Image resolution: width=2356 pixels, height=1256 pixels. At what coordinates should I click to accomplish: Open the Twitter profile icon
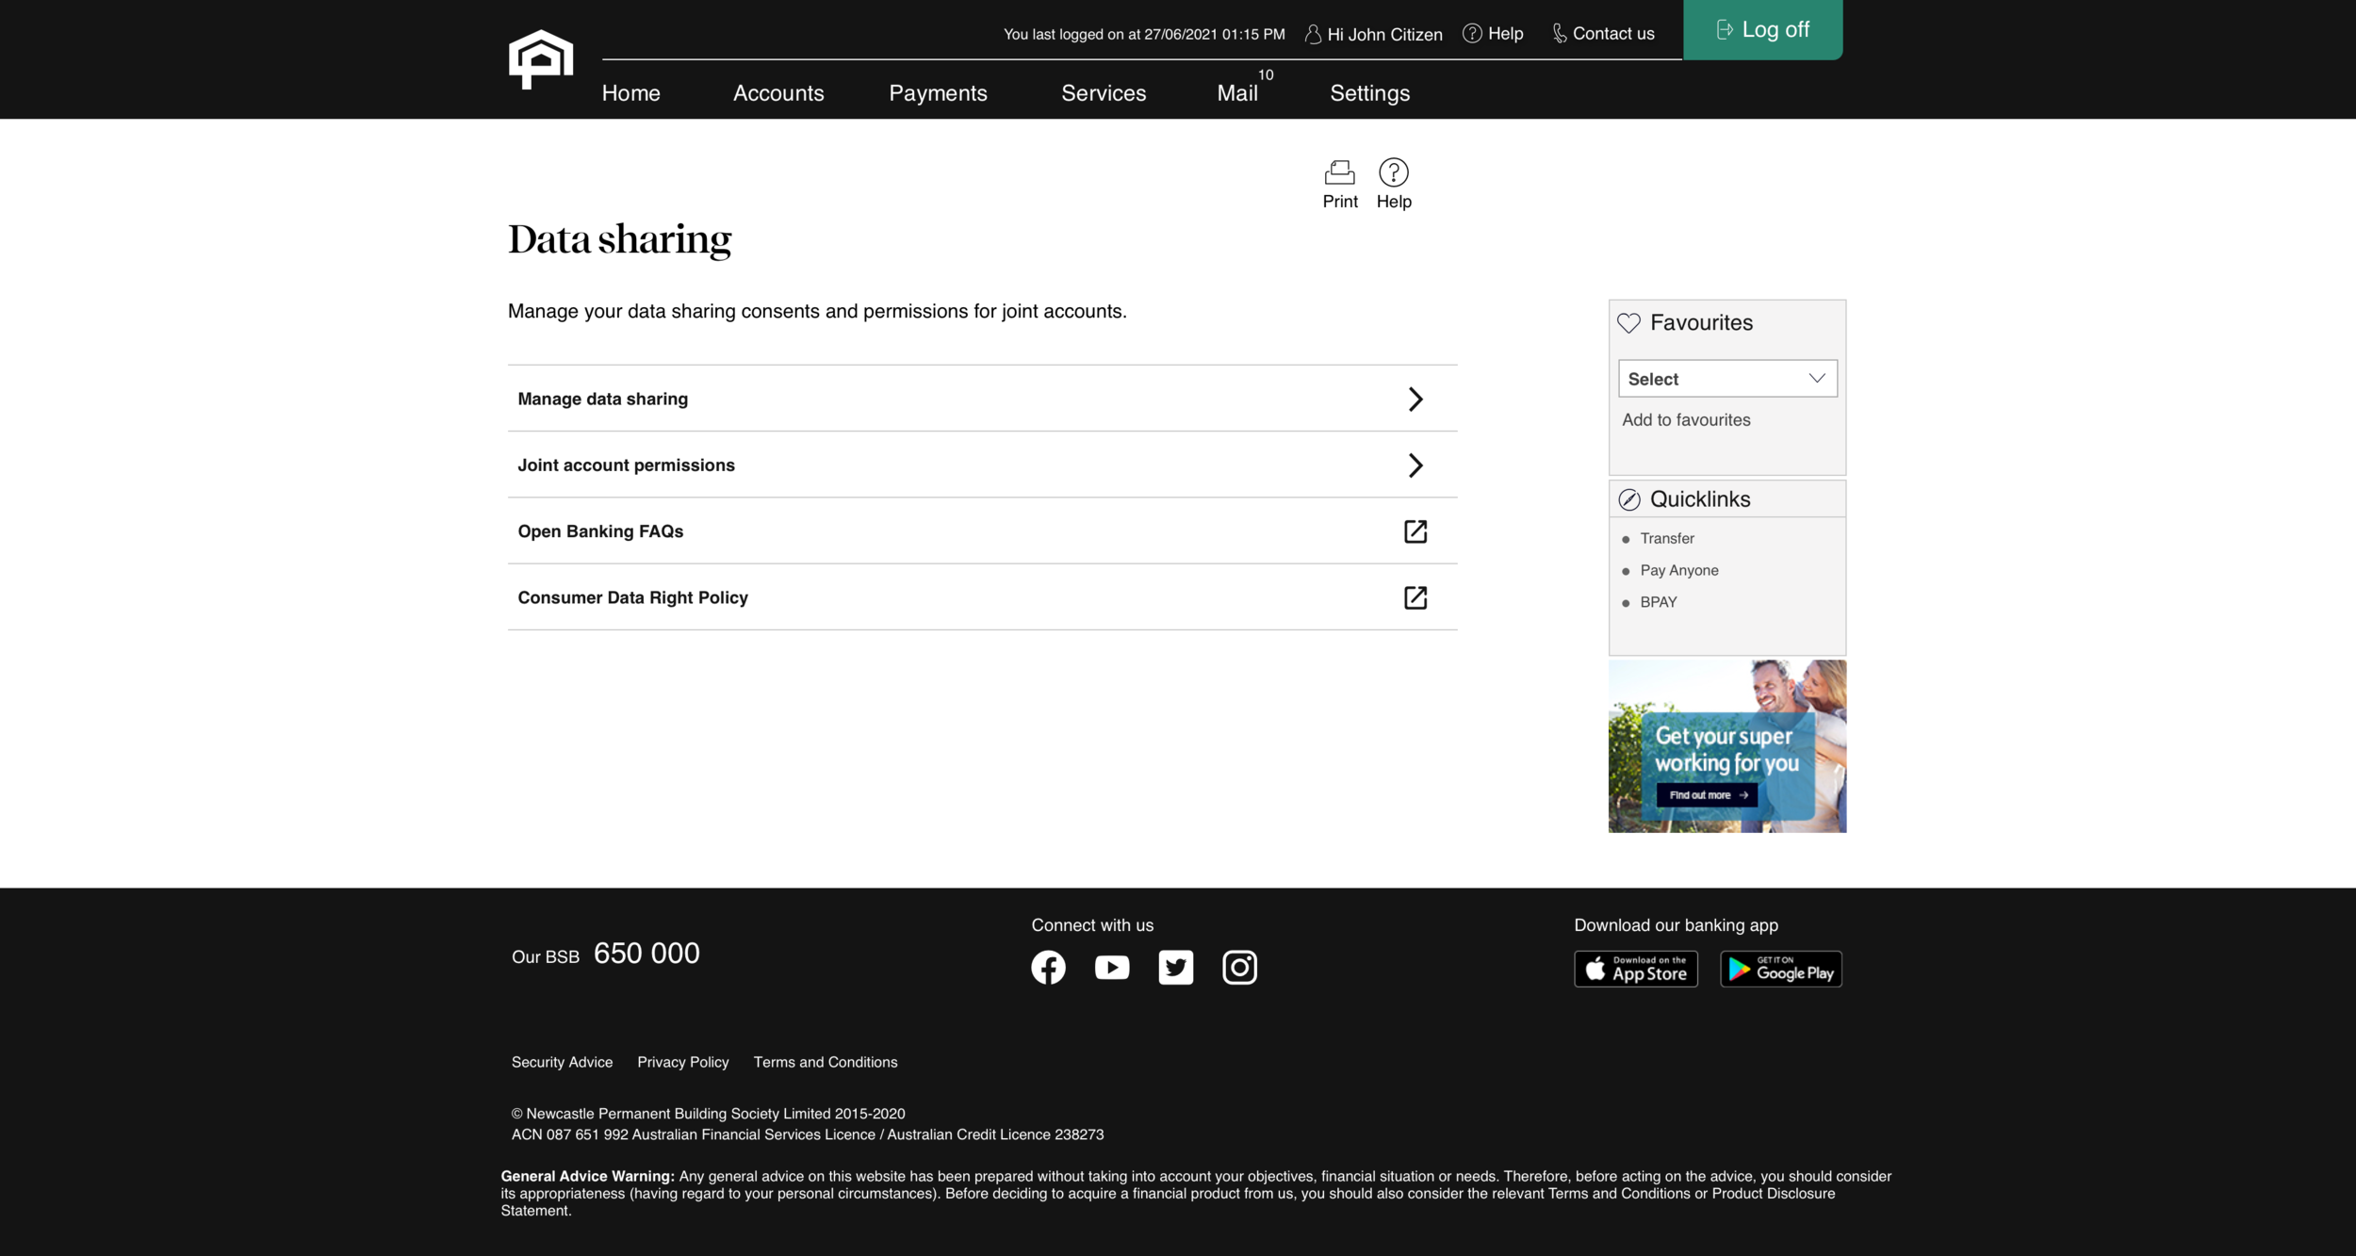click(1175, 968)
